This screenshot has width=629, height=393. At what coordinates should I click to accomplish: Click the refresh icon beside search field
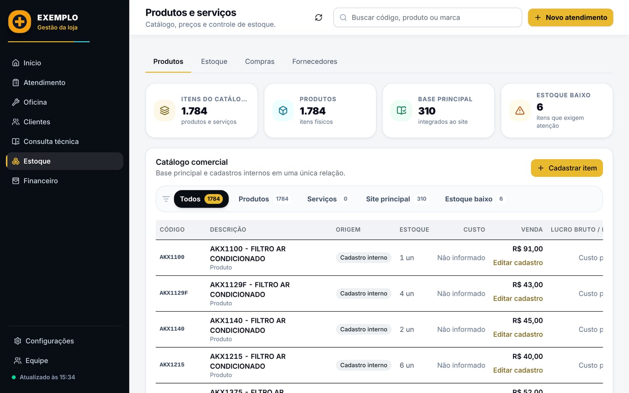319,18
